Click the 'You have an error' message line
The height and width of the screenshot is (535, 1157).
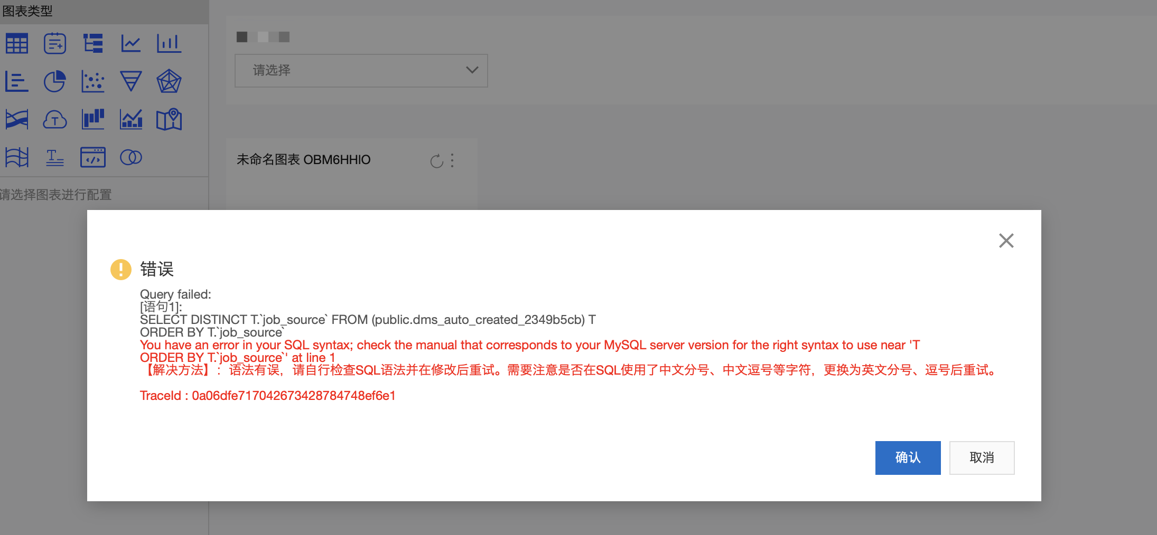(530, 345)
